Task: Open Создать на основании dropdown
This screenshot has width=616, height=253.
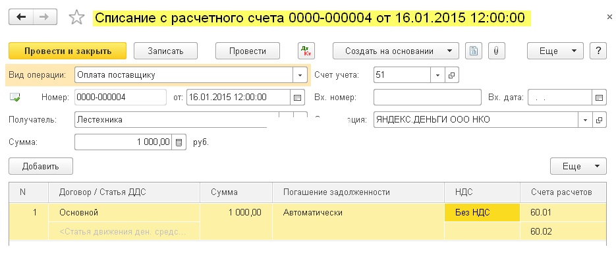Action: point(395,51)
